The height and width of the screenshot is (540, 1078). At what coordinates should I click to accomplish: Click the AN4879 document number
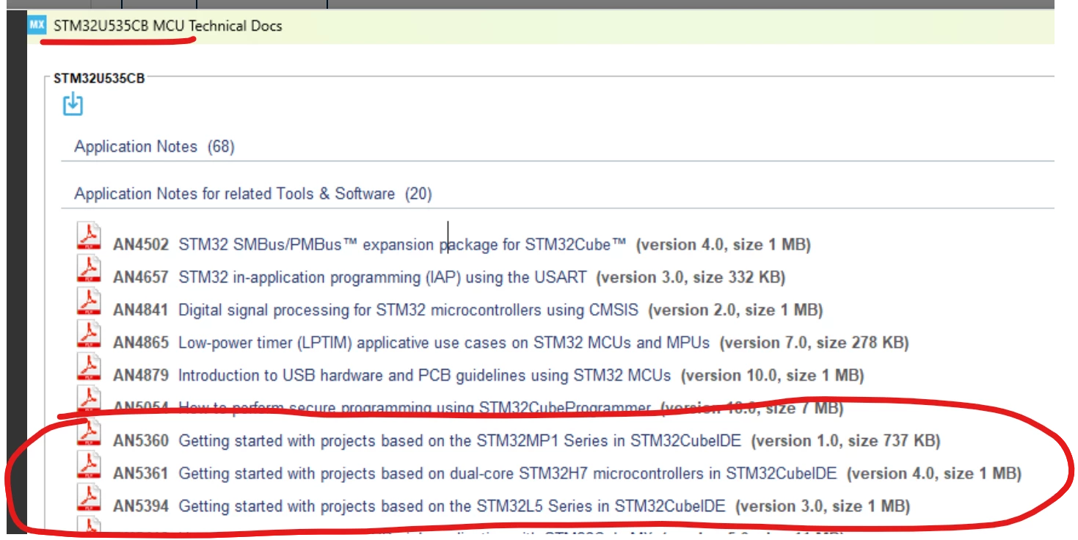(x=141, y=376)
